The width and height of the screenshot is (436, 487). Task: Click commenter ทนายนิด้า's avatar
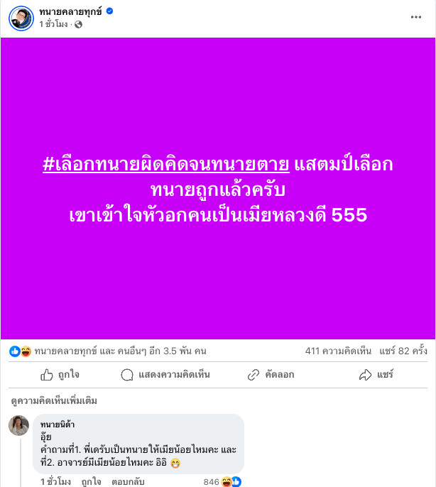[18, 425]
